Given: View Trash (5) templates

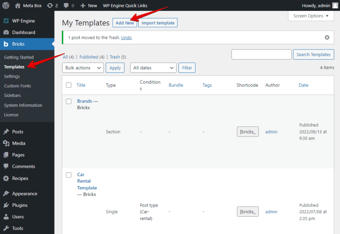Looking at the screenshot, I should pos(118,57).
